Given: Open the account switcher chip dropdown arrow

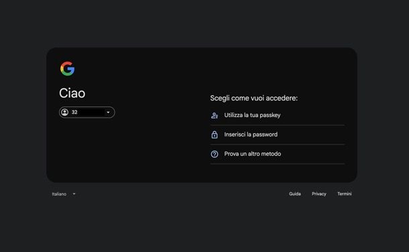Looking at the screenshot, I should pos(108,112).
